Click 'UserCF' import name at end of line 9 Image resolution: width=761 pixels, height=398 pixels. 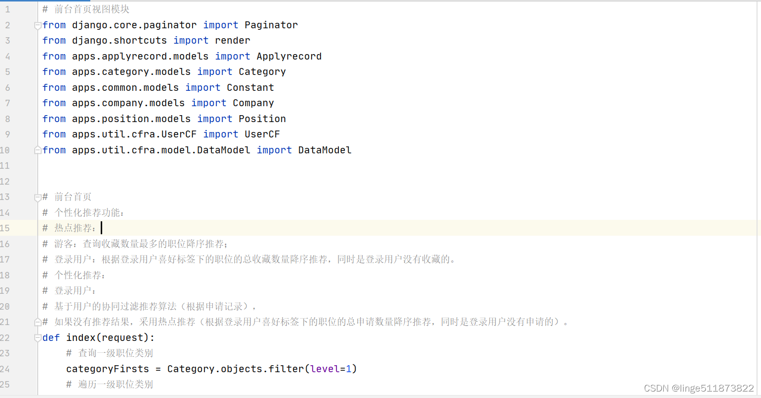tap(262, 134)
